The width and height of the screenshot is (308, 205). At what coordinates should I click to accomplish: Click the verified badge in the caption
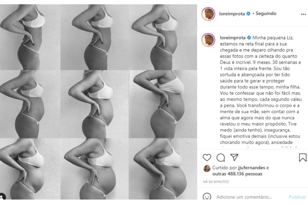(x=249, y=38)
